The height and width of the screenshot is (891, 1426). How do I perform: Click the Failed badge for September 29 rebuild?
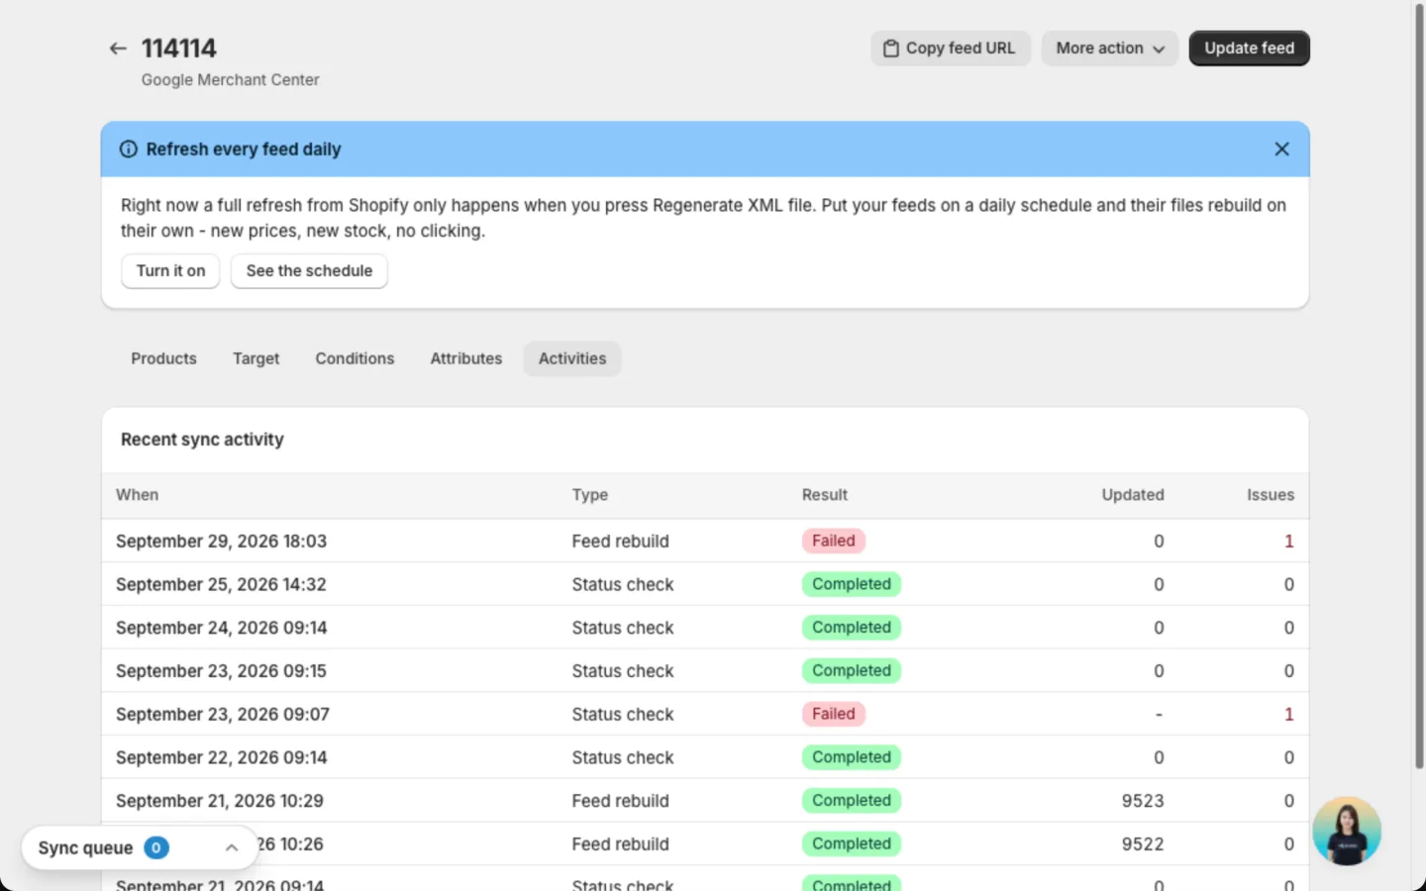coord(833,542)
